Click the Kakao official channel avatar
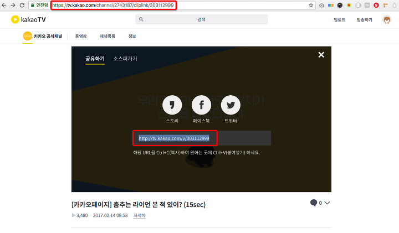The height and width of the screenshot is (233, 399). 28,36
